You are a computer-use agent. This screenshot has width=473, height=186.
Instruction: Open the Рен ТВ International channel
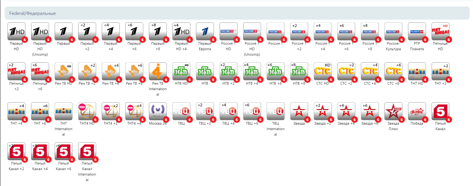(x=158, y=71)
